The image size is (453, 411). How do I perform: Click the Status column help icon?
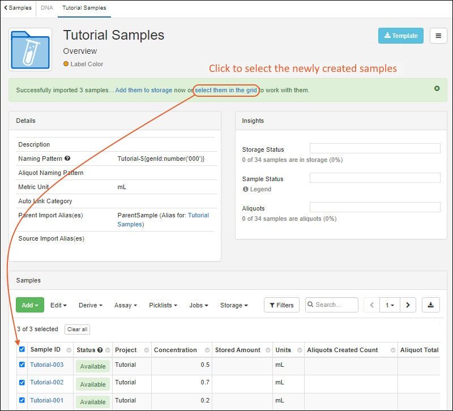point(100,350)
